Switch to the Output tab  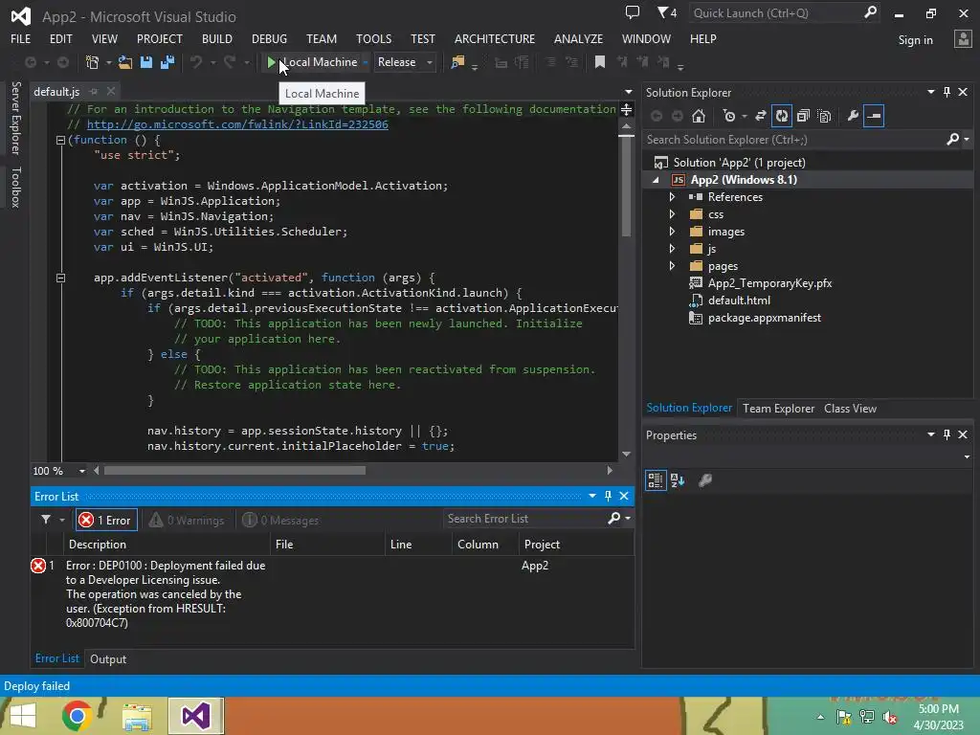(x=108, y=658)
